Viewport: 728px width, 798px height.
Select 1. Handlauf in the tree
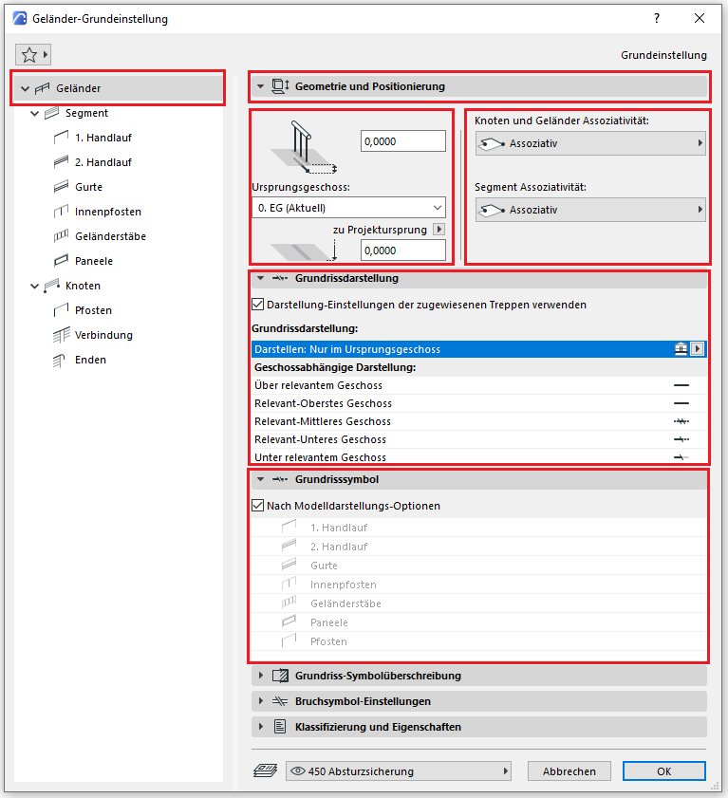coord(103,138)
